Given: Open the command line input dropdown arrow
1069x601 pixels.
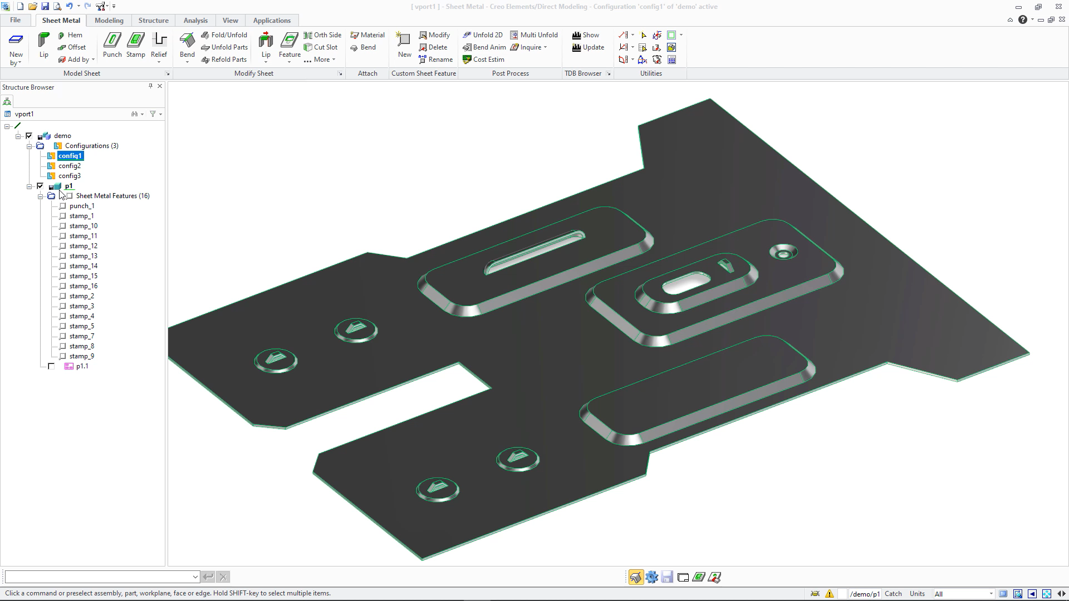Looking at the screenshot, I should pyautogui.click(x=195, y=577).
